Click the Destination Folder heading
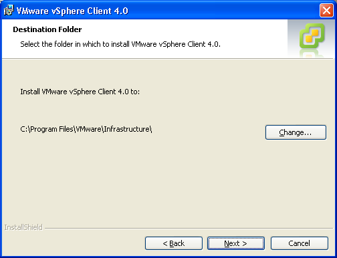 [47, 29]
